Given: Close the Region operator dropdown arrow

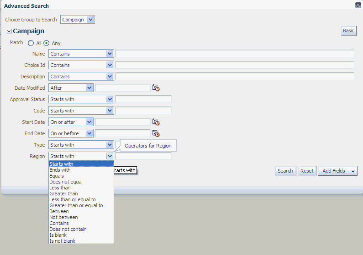Looking at the screenshot, I should tap(110, 156).
